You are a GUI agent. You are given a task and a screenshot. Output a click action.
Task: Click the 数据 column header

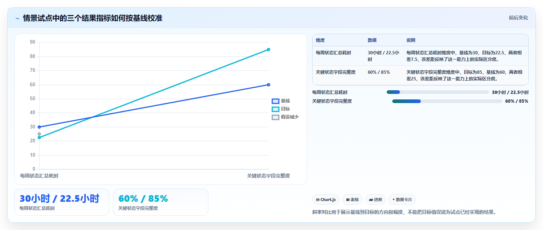pos(372,40)
